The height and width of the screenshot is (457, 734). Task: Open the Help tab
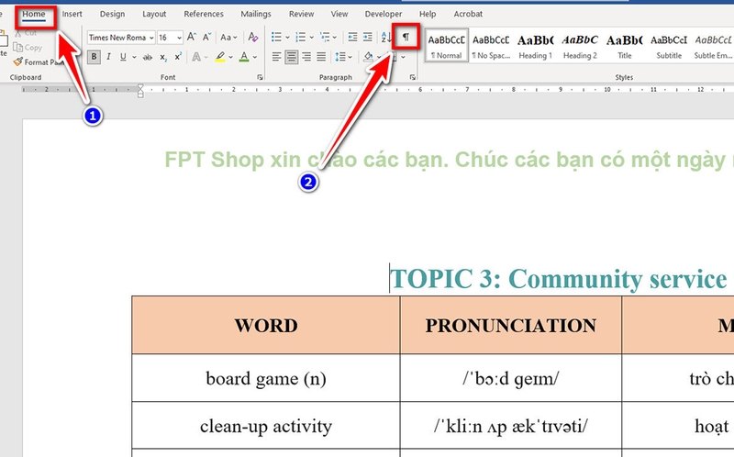pos(428,14)
